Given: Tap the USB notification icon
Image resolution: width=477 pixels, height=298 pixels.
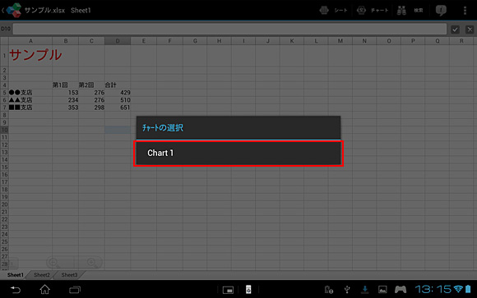Looking at the screenshot, I should tap(347, 290).
